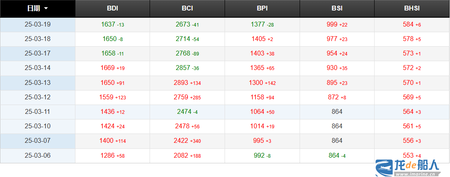Select the BPI column header
This screenshot has height=177, width=450.
click(x=262, y=8)
